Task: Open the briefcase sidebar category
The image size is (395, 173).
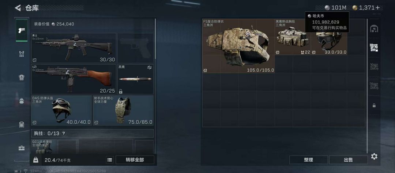Action: coord(22,148)
